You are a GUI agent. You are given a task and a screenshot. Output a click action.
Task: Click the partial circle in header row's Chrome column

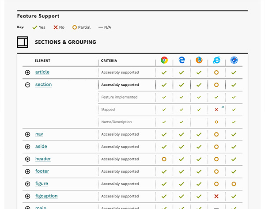click(x=164, y=159)
